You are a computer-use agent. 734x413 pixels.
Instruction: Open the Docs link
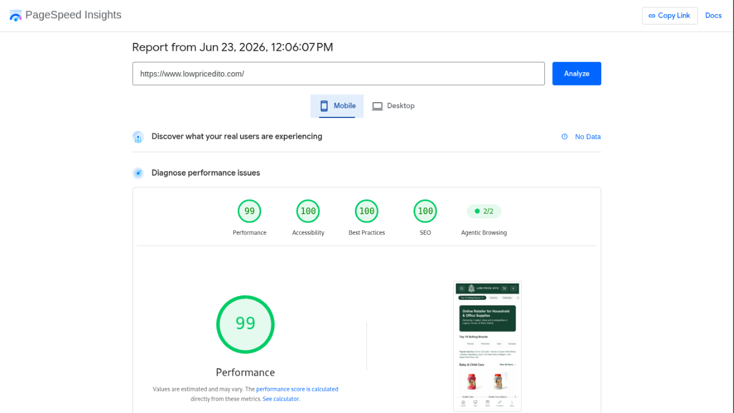[713, 16]
